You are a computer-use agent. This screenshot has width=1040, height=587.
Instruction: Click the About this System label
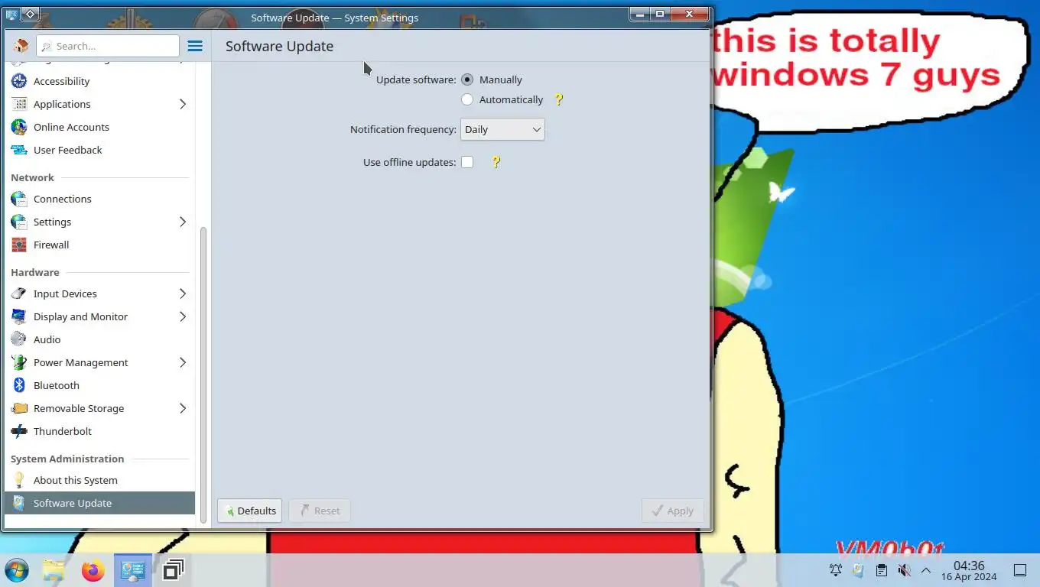coord(76,480)
